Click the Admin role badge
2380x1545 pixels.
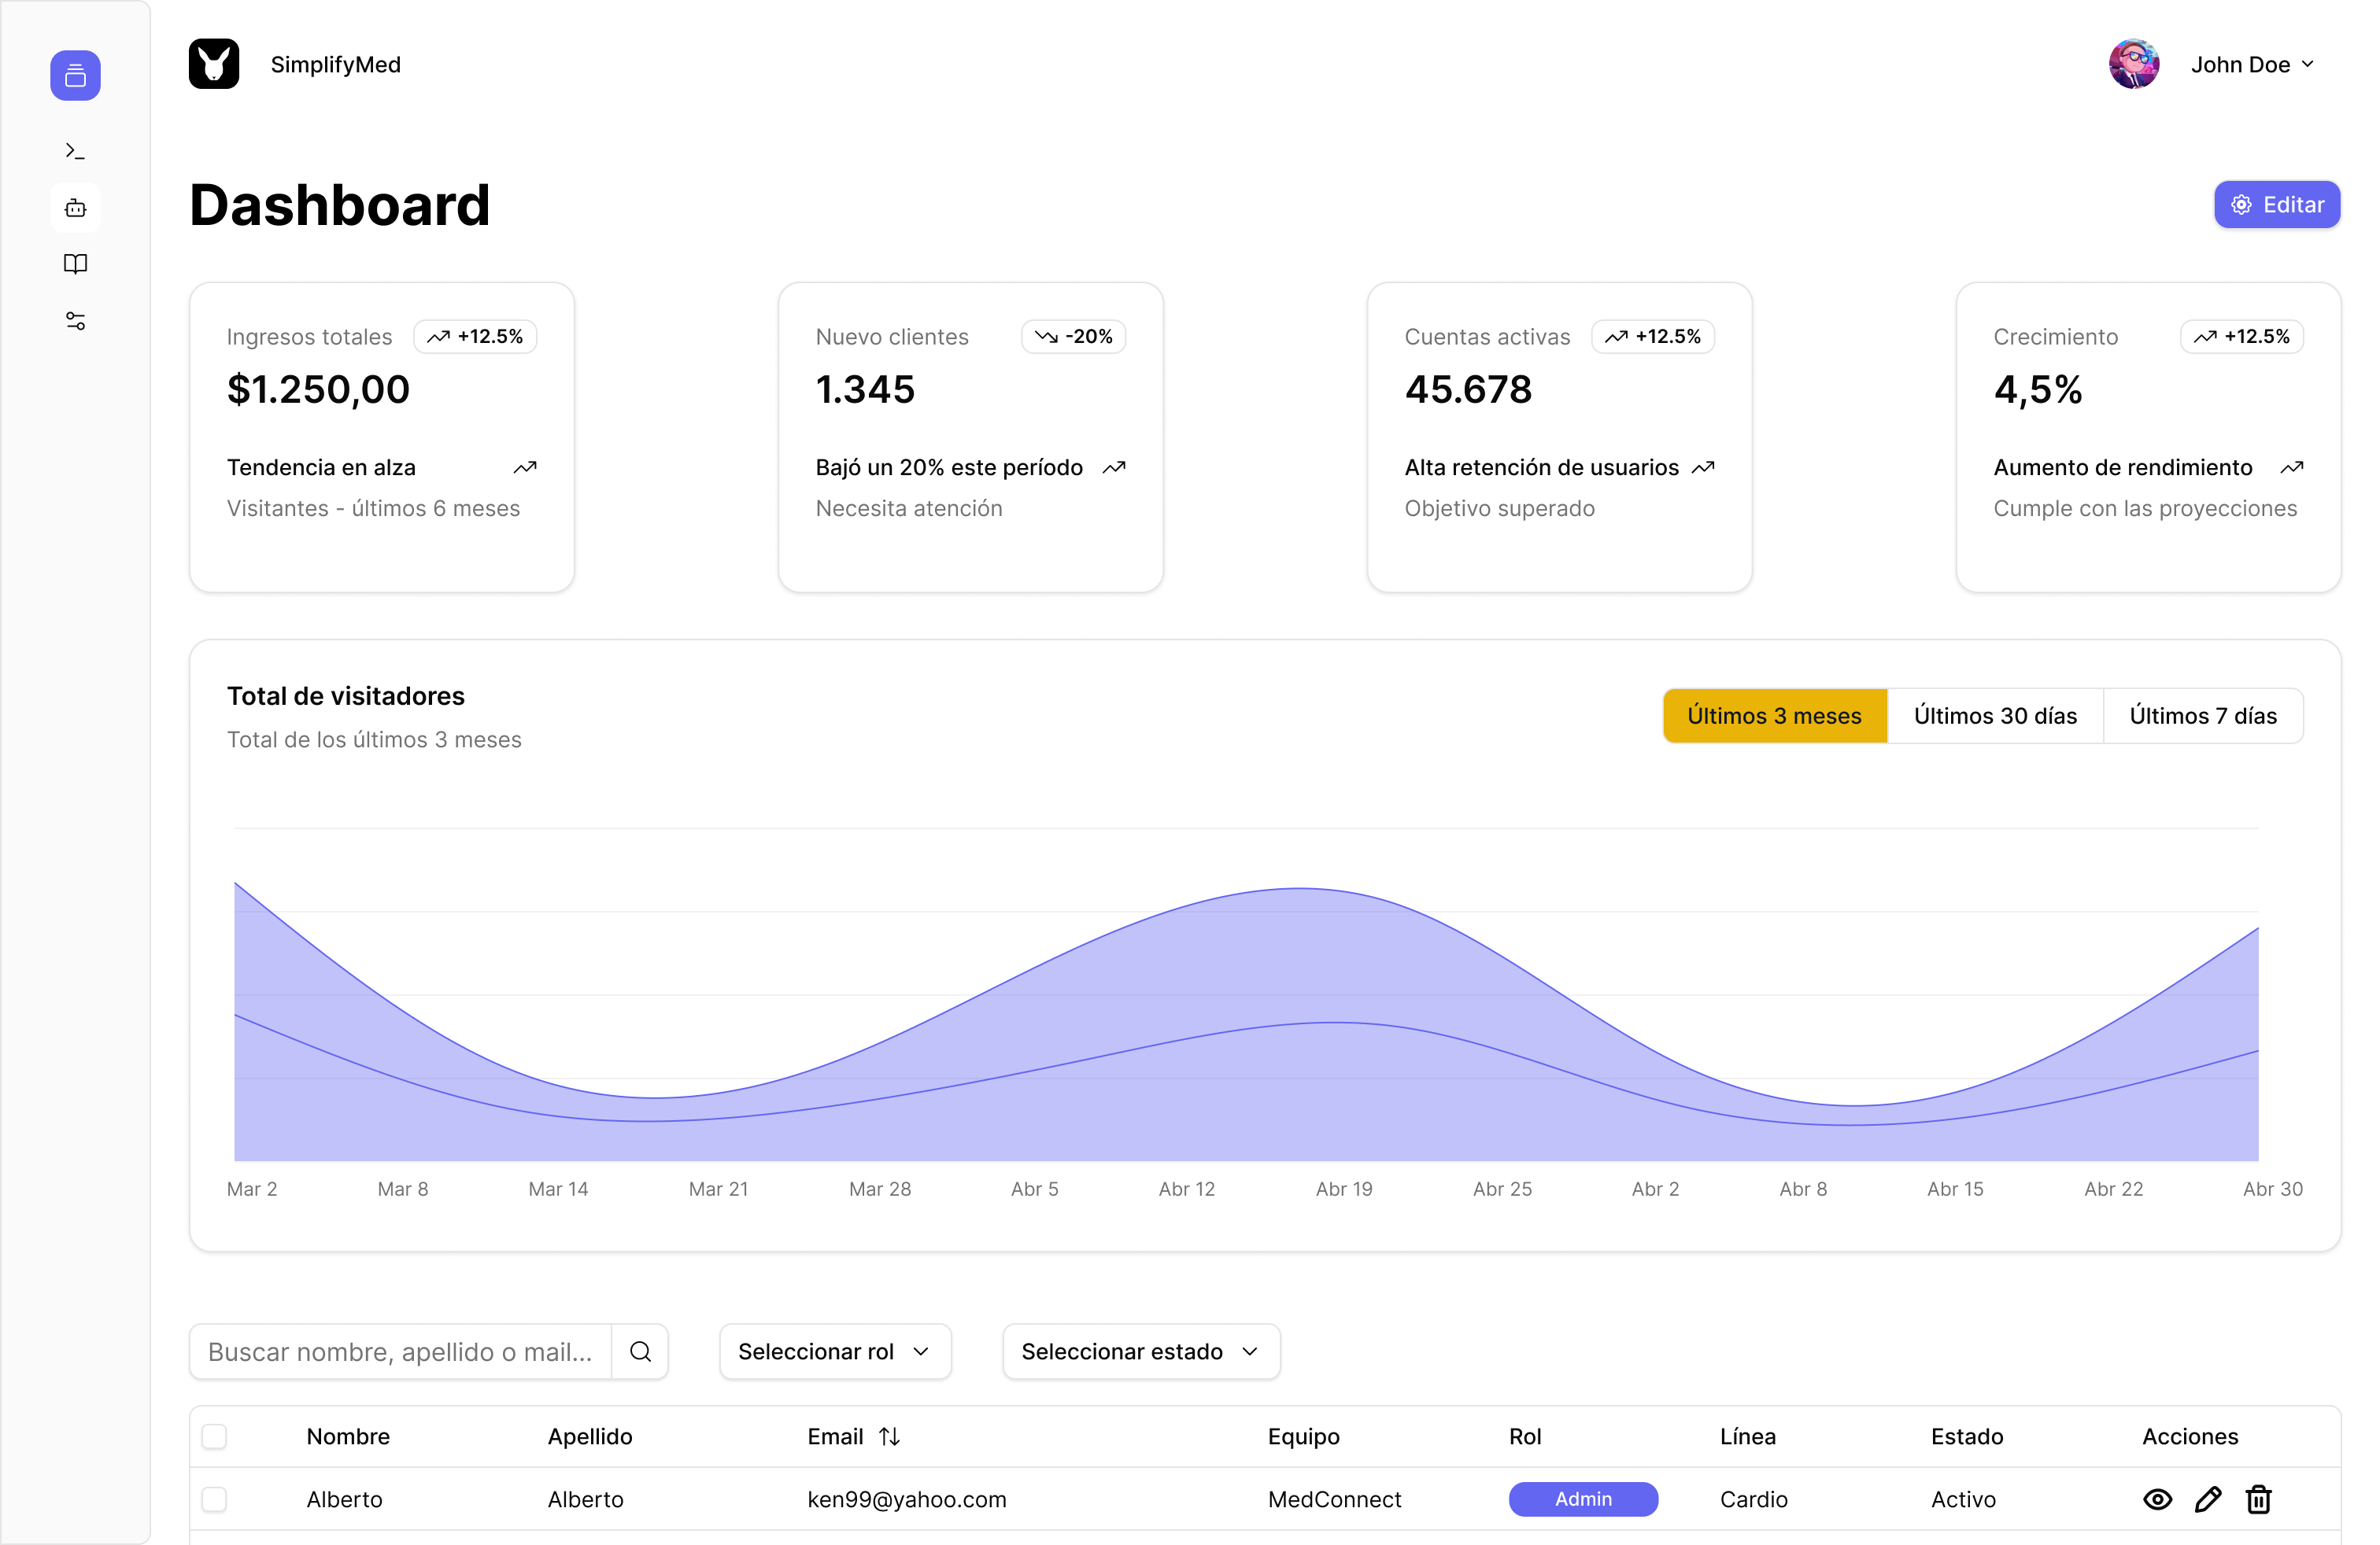(1584, 1499)
